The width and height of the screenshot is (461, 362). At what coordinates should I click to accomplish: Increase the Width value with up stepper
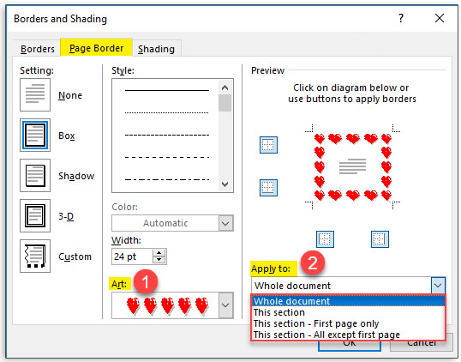click(x=159, y=252)
